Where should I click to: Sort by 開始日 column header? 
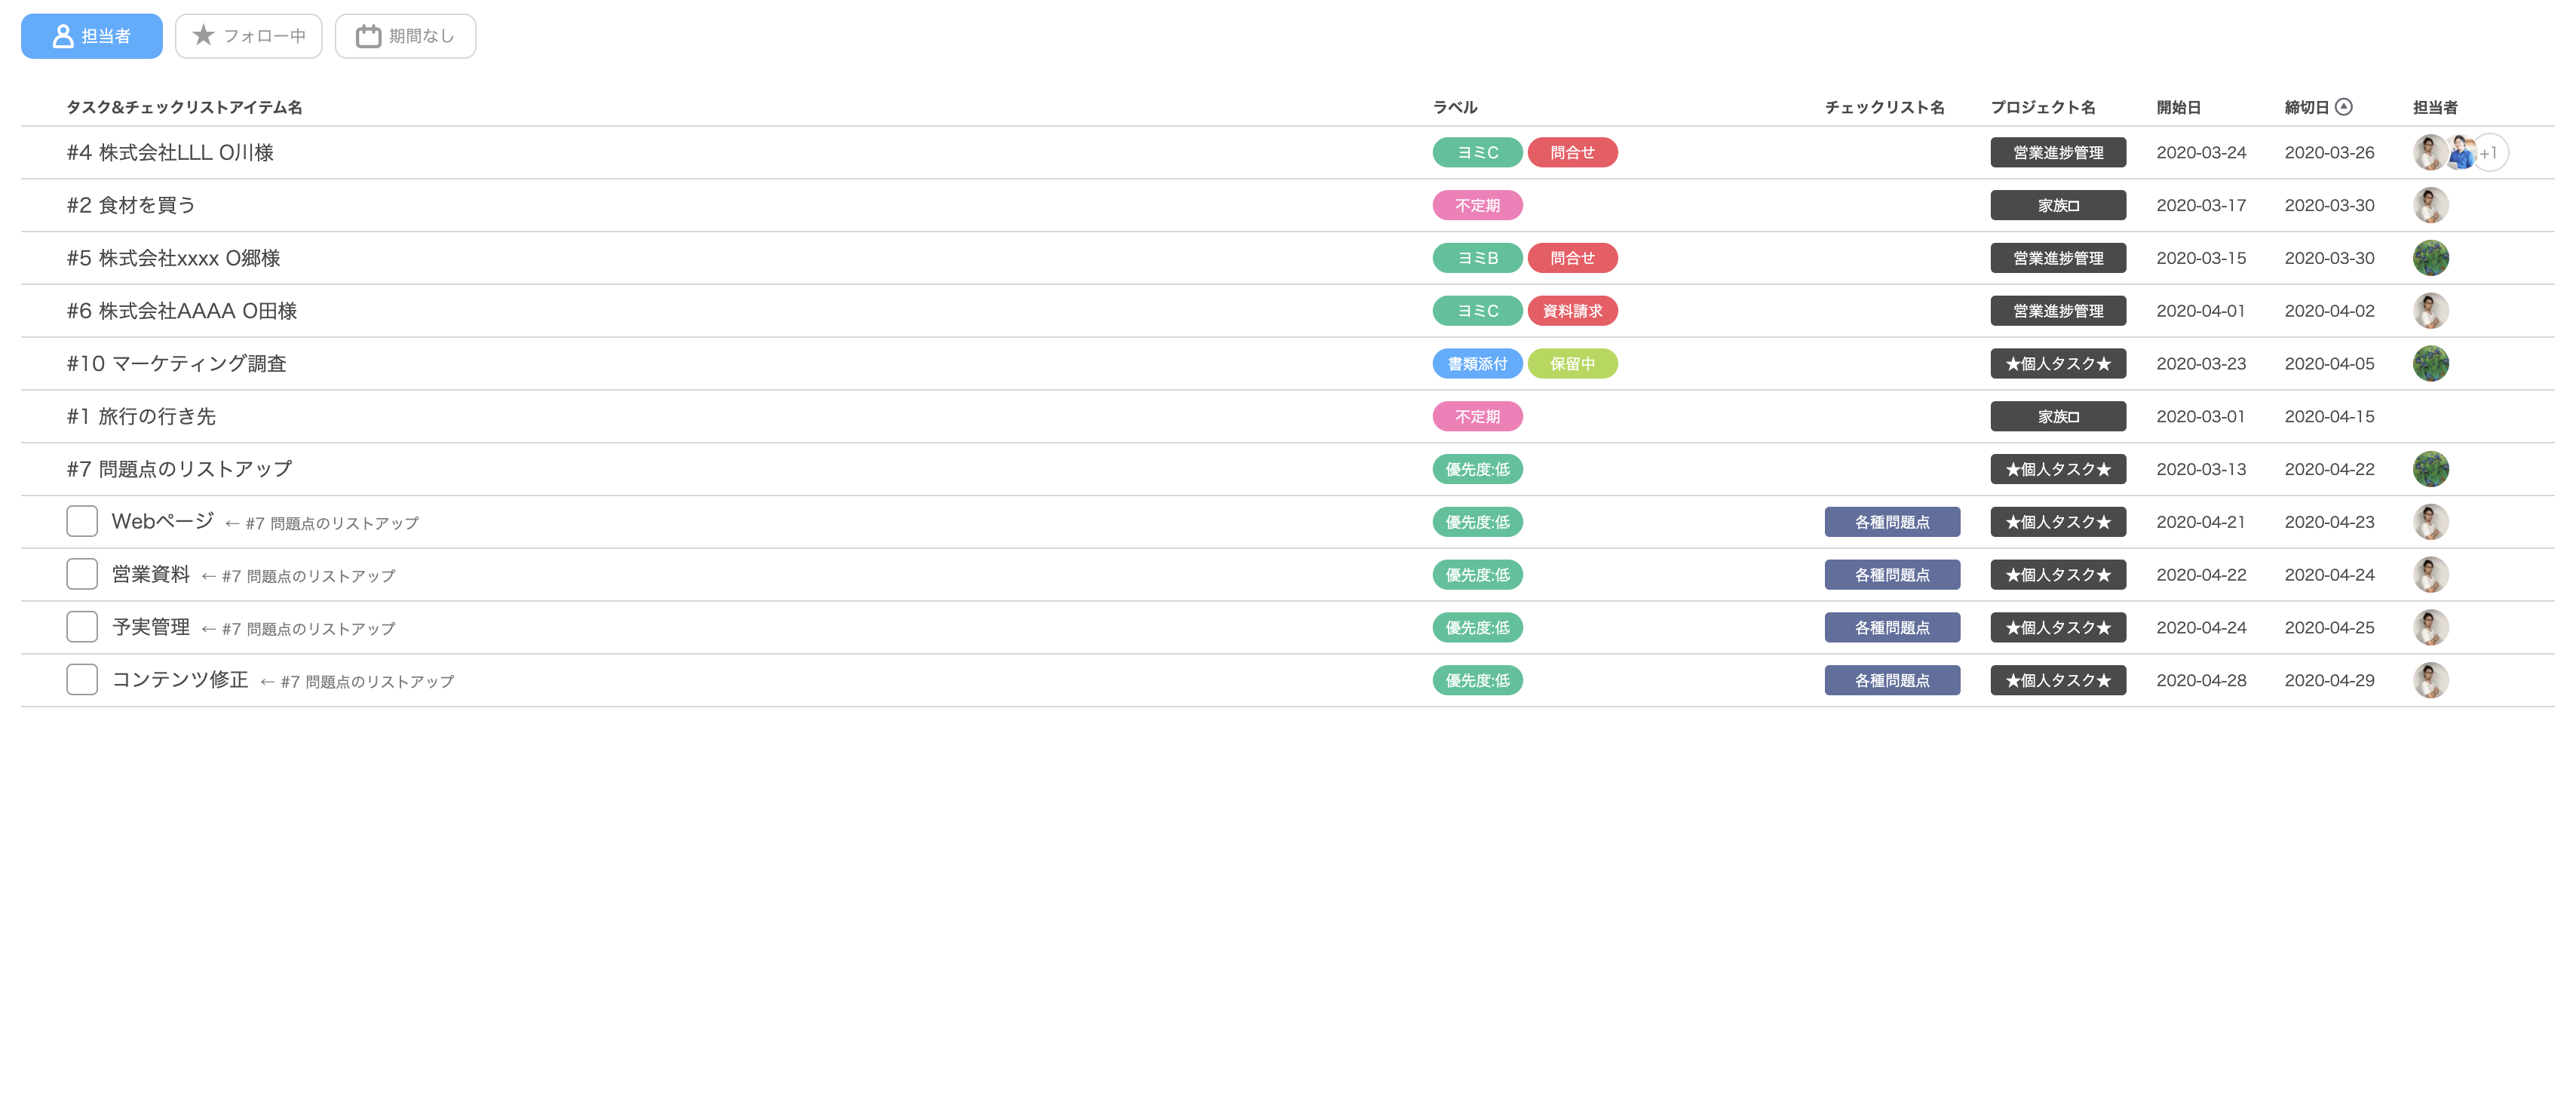[x=2178, y=107]
